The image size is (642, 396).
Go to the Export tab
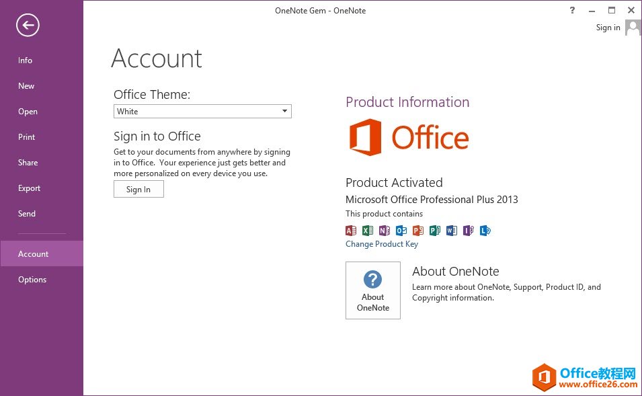point(30,188)
